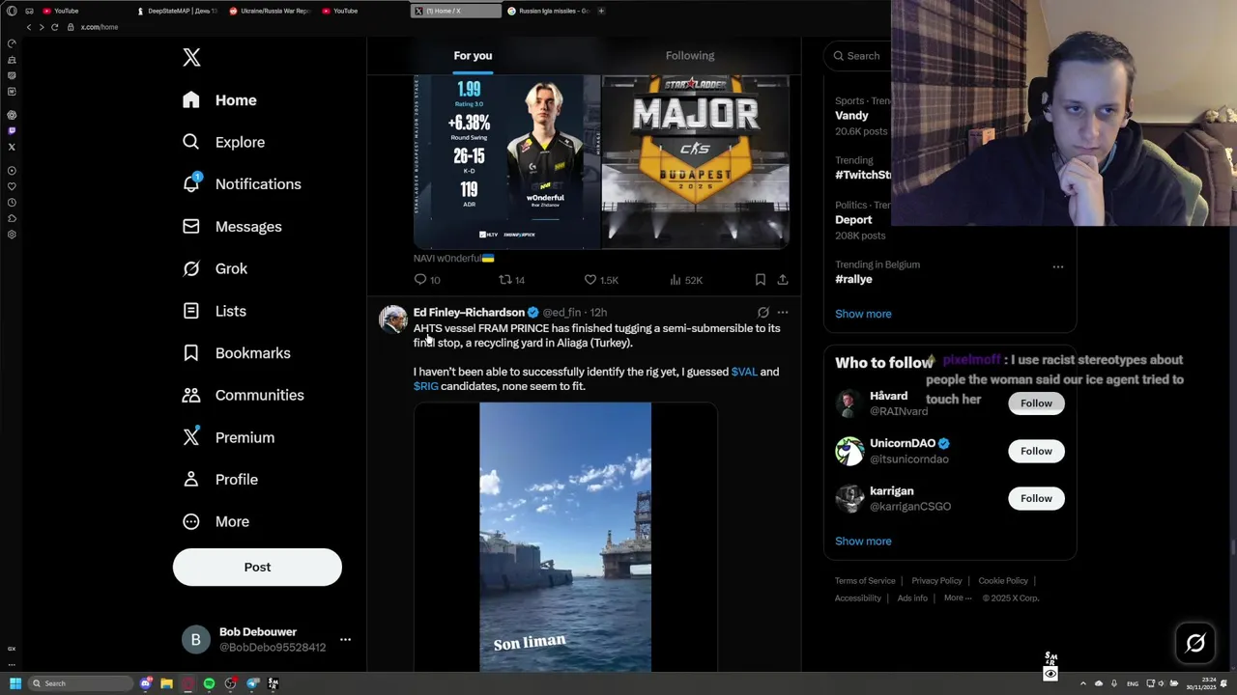
Task: Open Privacy Policy link
Action: pos(936,581)
